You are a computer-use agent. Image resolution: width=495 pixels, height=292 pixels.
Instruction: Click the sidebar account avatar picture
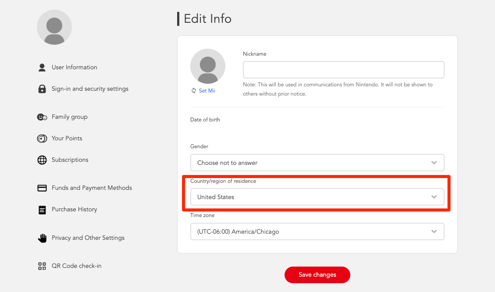point(54,27)
